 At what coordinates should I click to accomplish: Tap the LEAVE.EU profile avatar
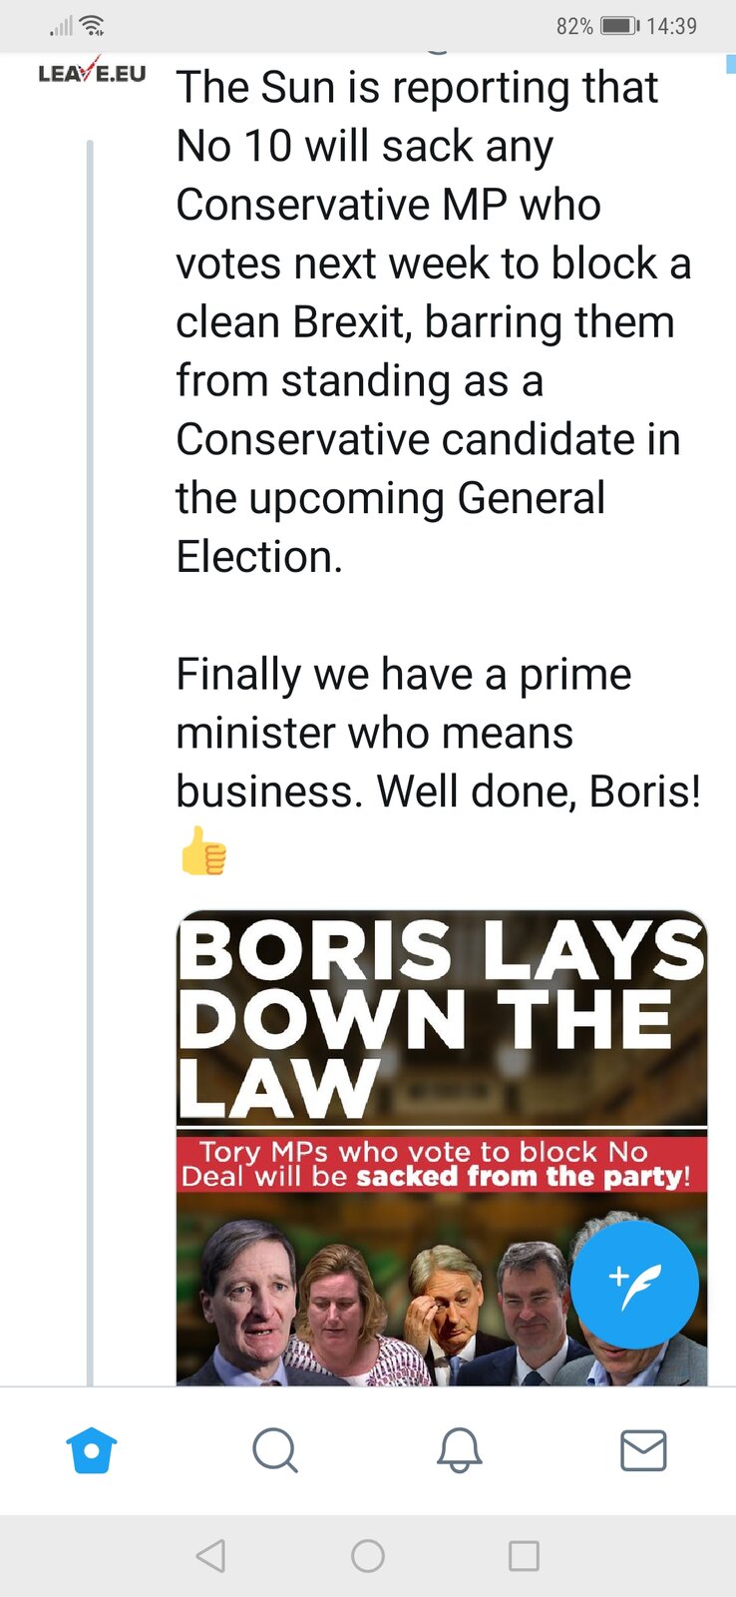point(92,73)
